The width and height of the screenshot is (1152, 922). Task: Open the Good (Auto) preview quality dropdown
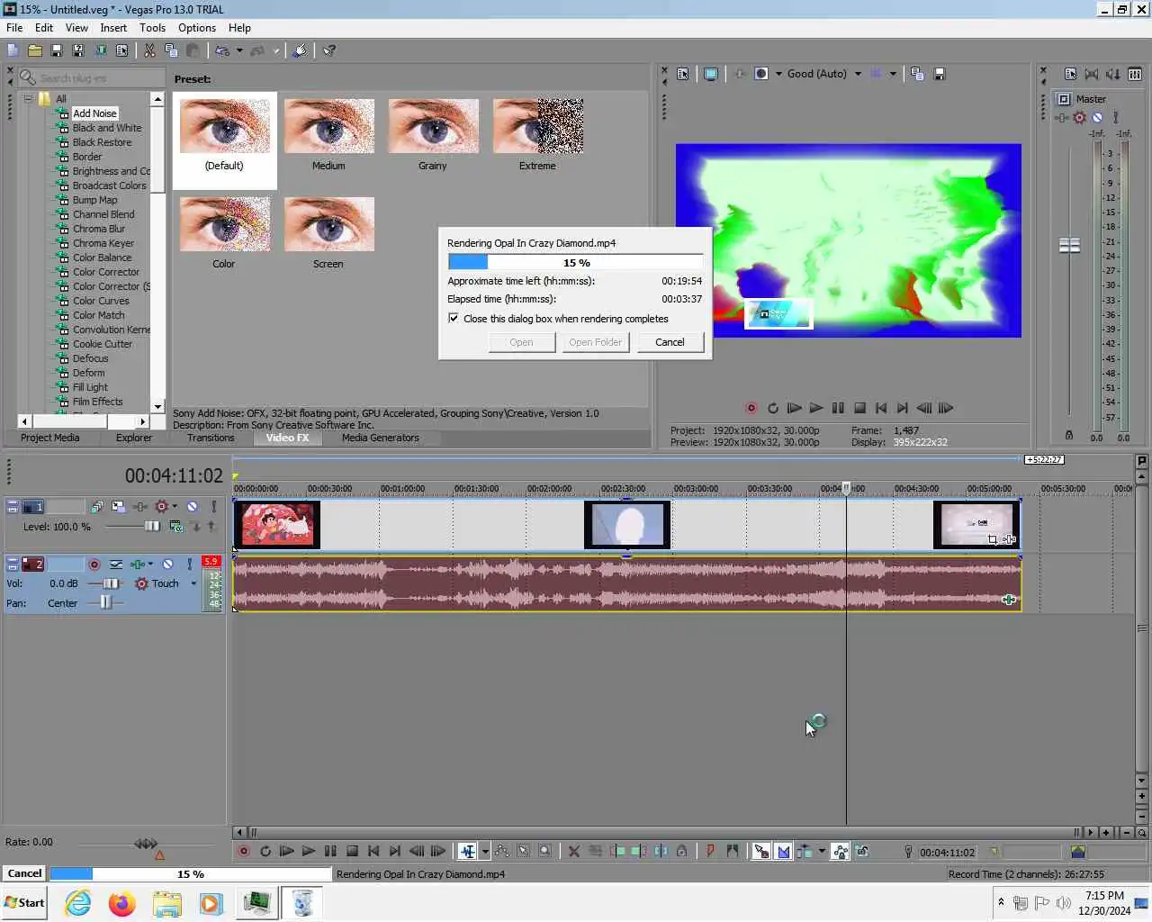point(858,74)
